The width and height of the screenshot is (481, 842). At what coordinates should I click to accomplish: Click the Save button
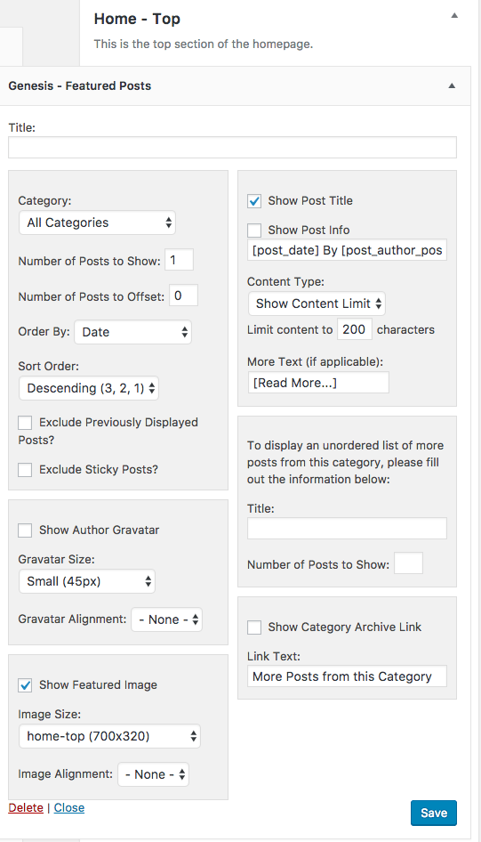click(434, 813)
